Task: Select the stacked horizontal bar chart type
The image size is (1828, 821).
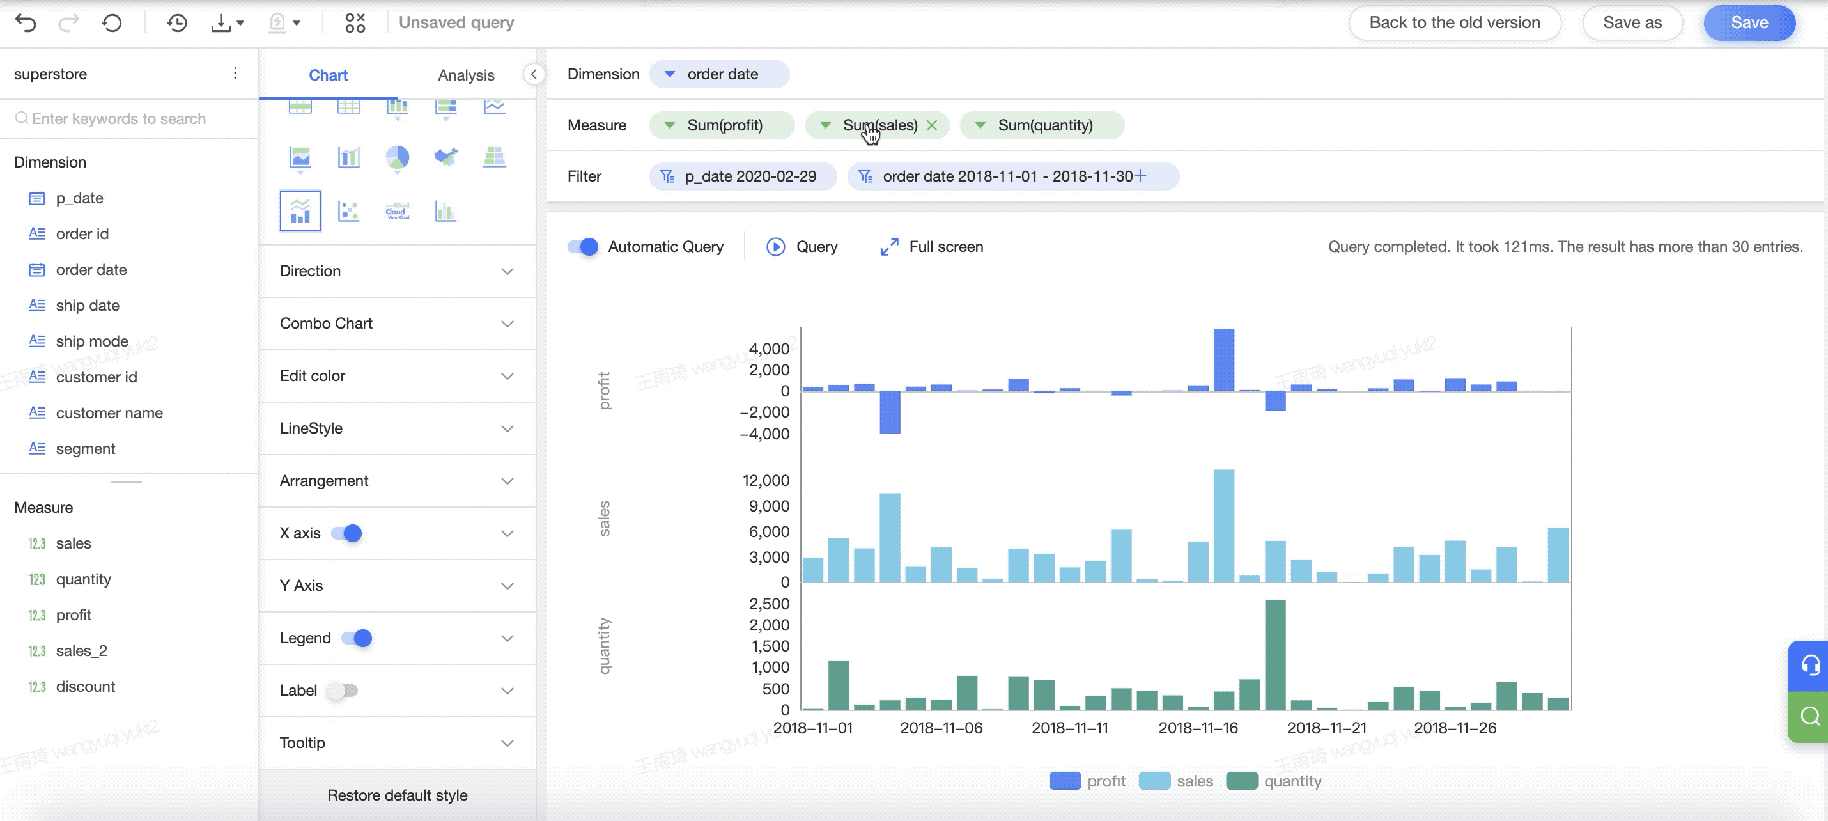Action: point(445,107)
